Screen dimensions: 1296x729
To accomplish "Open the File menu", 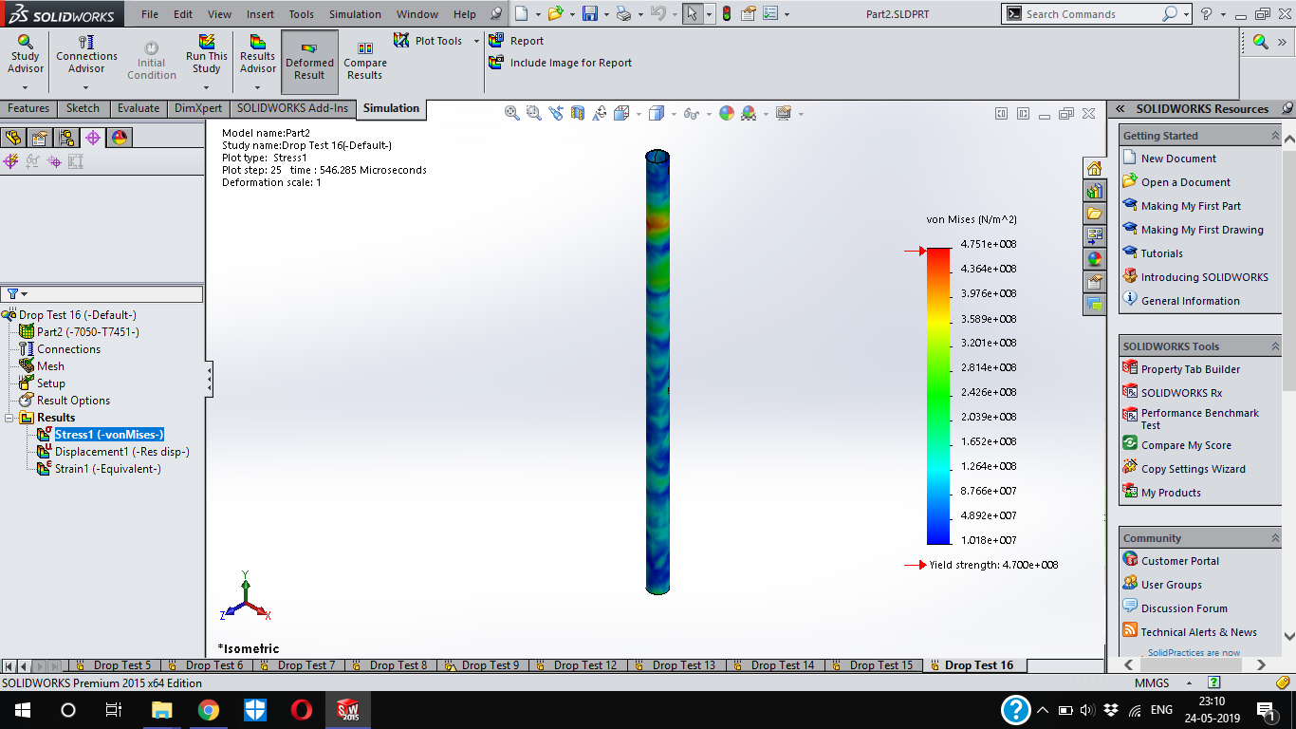I will [150, 14].
